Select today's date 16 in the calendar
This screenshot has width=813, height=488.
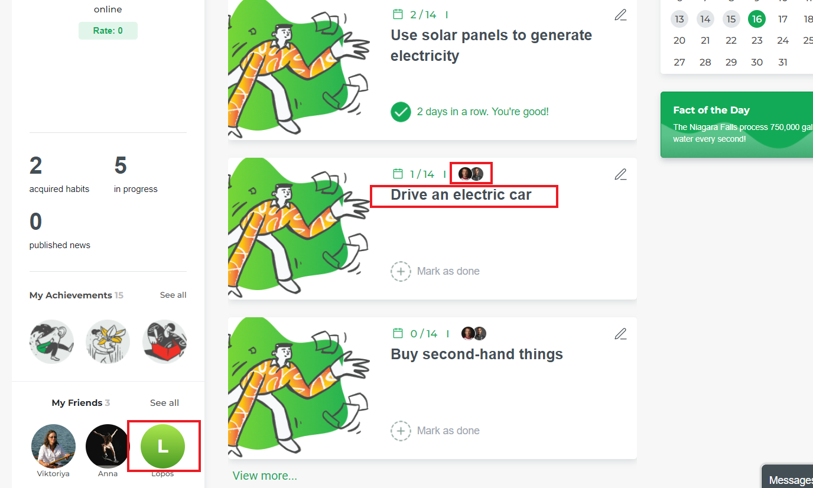tap(757, 19)
